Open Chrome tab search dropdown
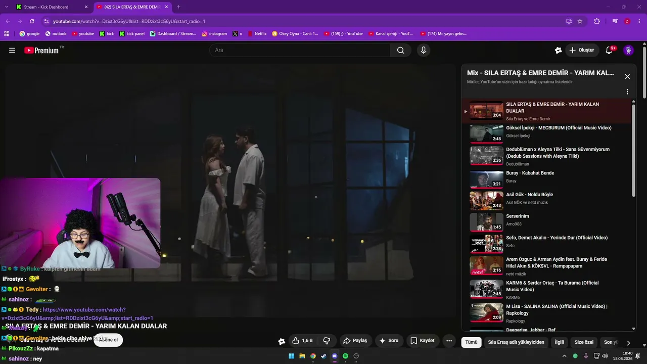This screenshot has width=647, height=364. [x=7, y=7]
